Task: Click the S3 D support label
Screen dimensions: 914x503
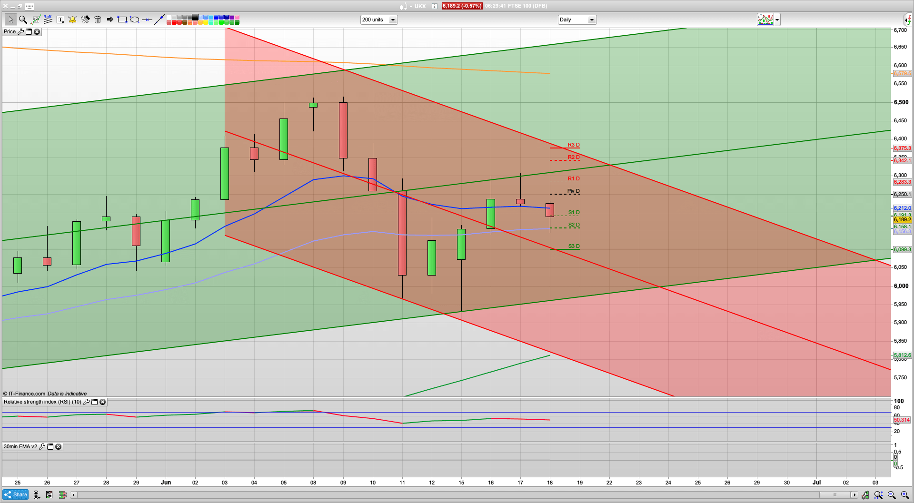Action: [x=574, y=246]
